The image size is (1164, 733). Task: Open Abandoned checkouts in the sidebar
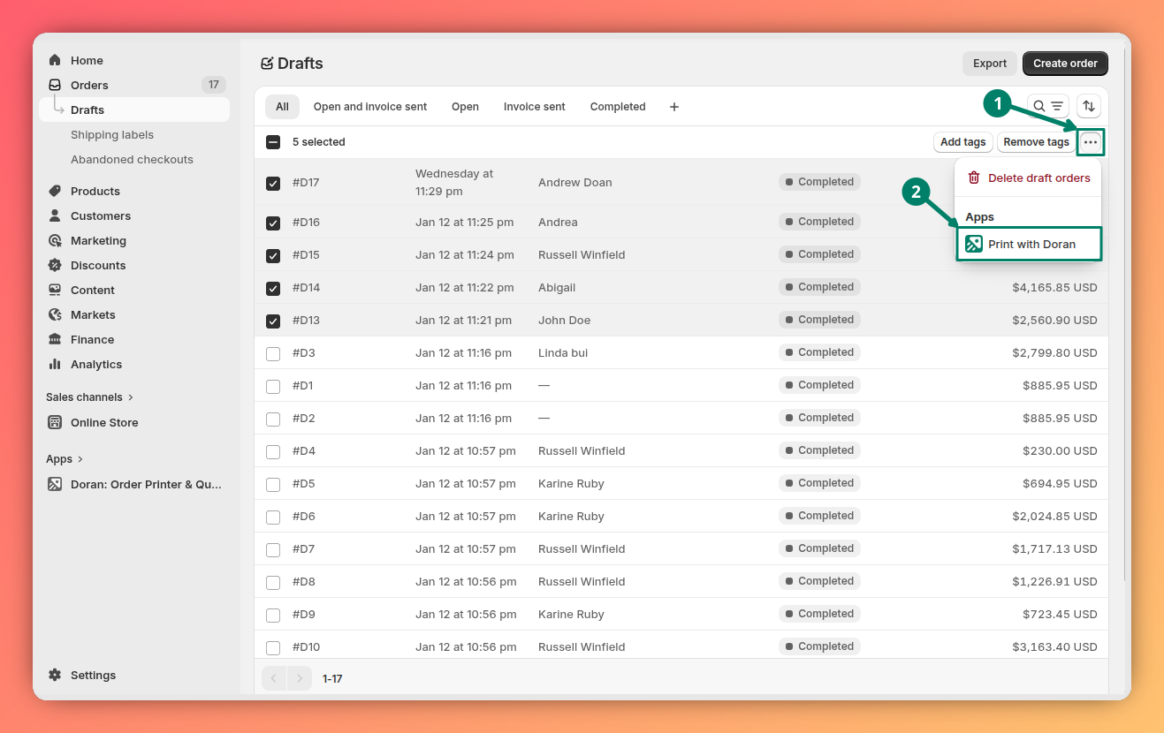point(132,159)
